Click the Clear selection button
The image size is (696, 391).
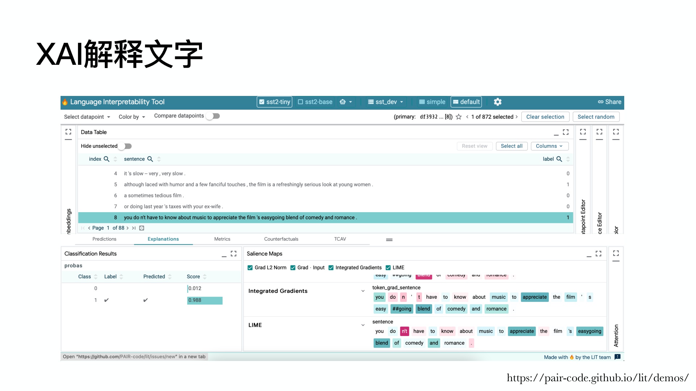545,117
